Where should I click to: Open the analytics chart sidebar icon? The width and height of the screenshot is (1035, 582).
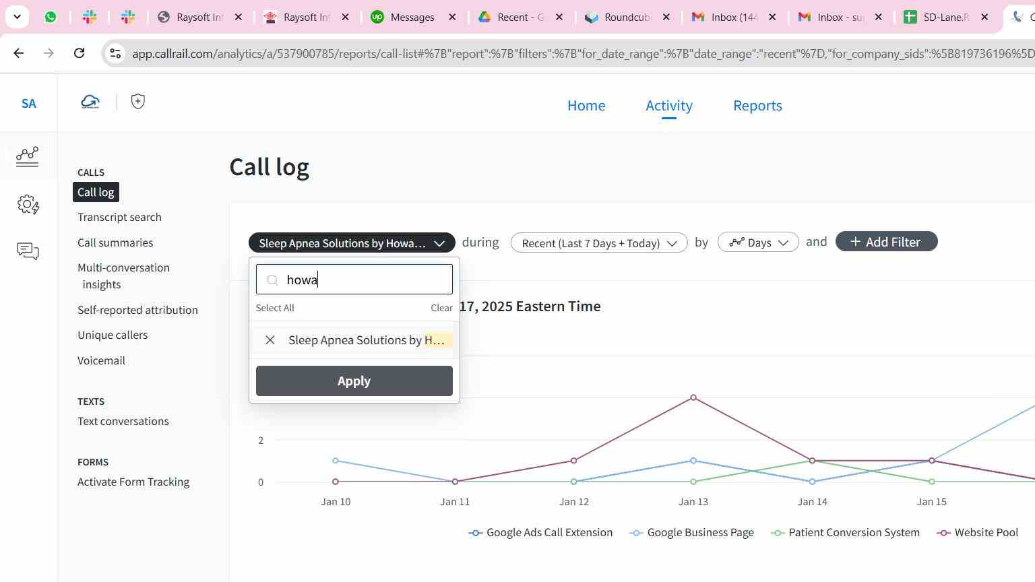point(28,156)
